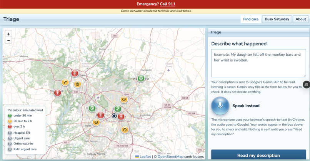This screenshot has width=310, height=161.
Task: Open the yellow clock pin beside the bone pin
Action: click(x=78, y=84)
